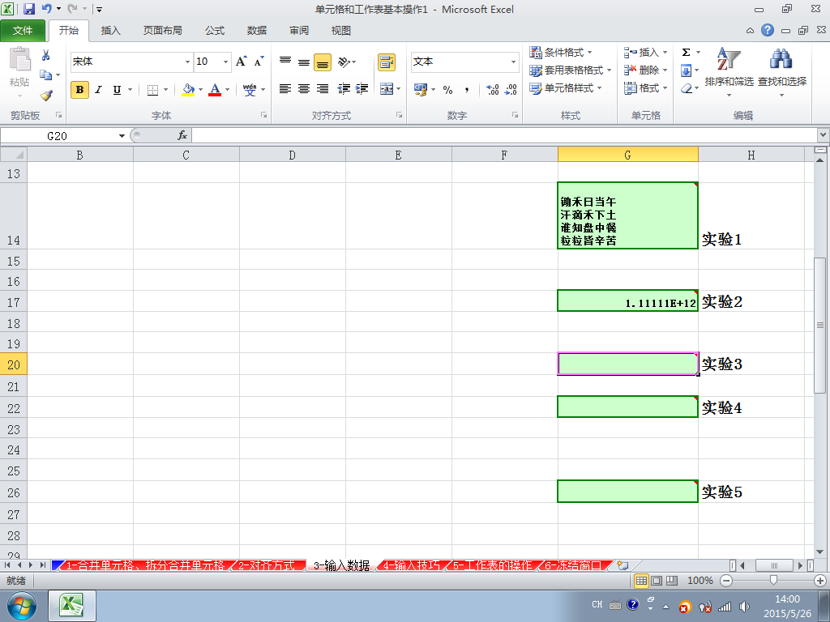The height and width of the screenshot is (622, 830).
Task: Click the Sort and Filter funnel icon
Action: coord(729,60)
